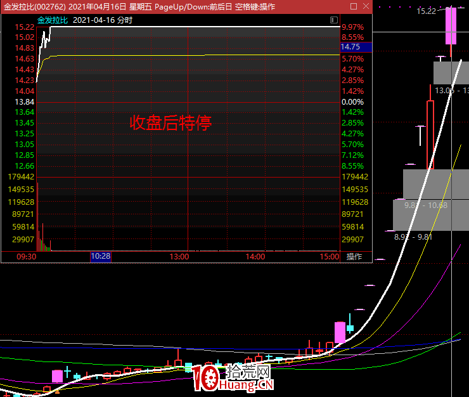Select the magenta candlestick near the breakout start
The width and height of the screenshot is (469, 397).
coord(340,332)
